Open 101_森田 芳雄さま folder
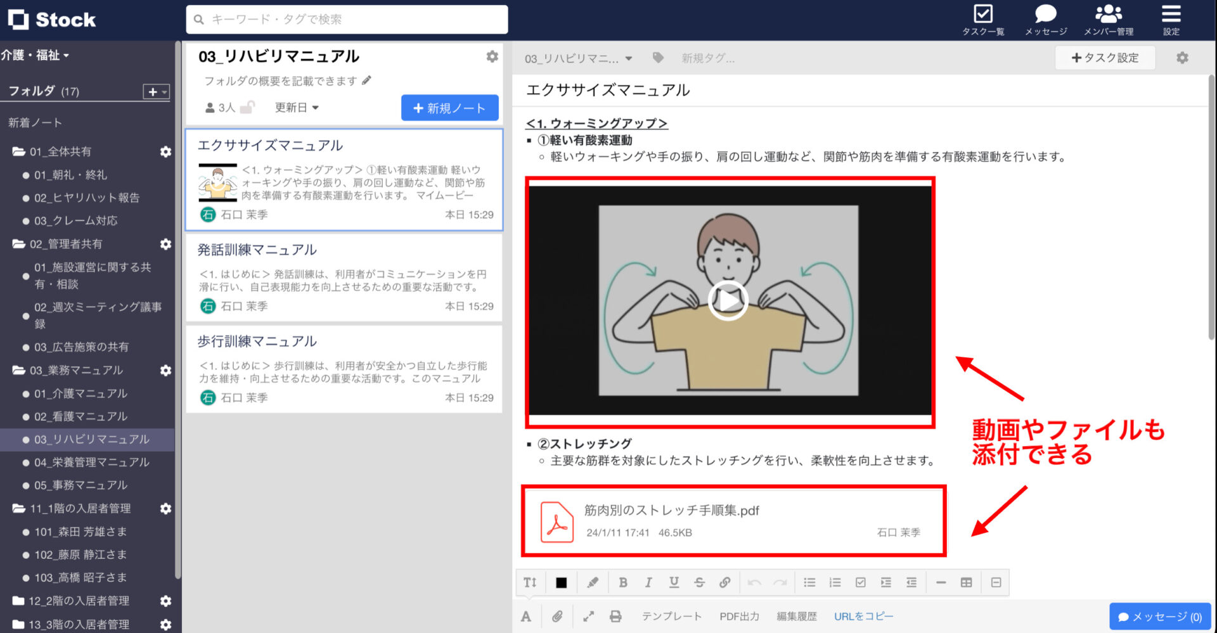The height and width of the screenshot is (633, 1217). pos(80,532)
